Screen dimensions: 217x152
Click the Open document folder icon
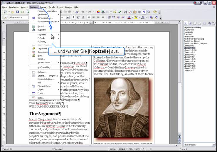[13, 12]
